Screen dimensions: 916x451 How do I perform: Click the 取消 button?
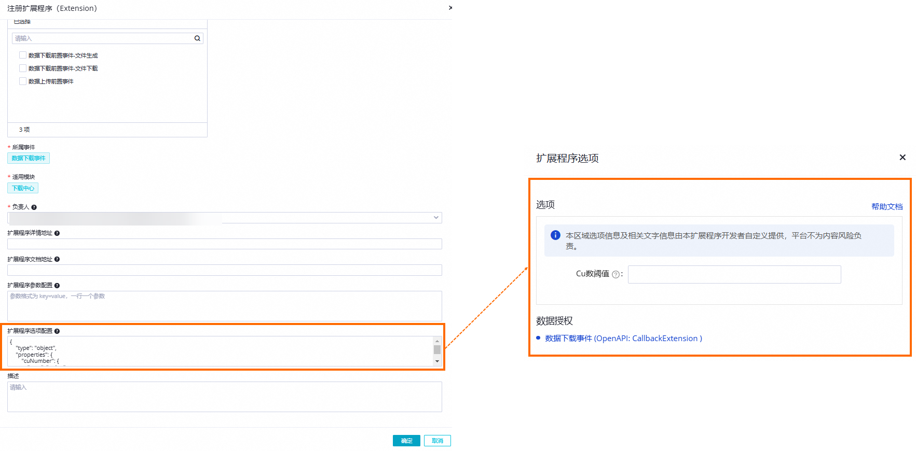(438, 441)
